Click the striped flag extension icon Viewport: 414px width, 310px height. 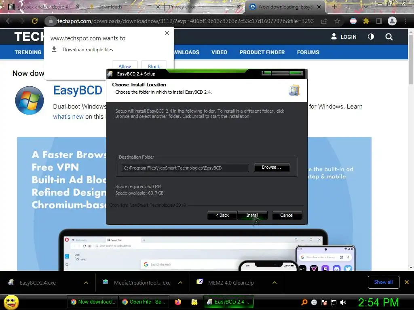(x=353, y=21)
